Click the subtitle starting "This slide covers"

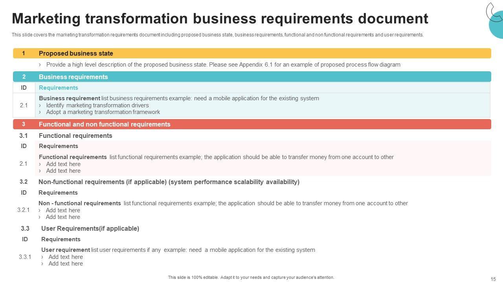(218, 35)
